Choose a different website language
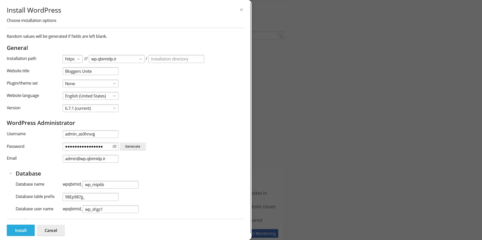The width and height of the screenshot is (482, 240). pos(90,96)
